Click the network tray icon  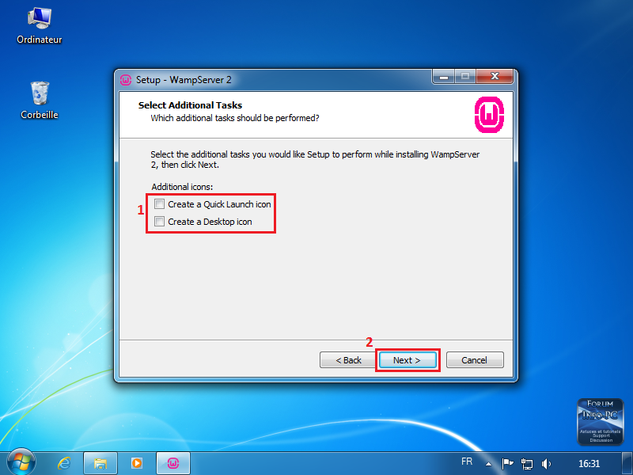tap(527, 464)
